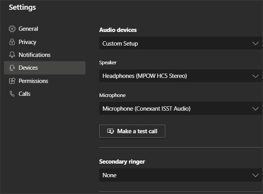Click the chevron on the Speaker dropdown

pos(256,76)
